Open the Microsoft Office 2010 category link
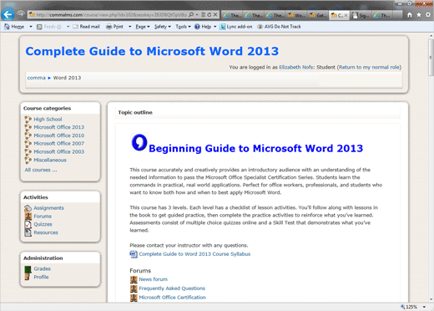The image size is (434, 311). [59, 135]
